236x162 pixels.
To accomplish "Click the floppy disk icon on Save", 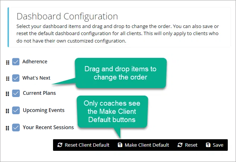I will pos(208,145).
